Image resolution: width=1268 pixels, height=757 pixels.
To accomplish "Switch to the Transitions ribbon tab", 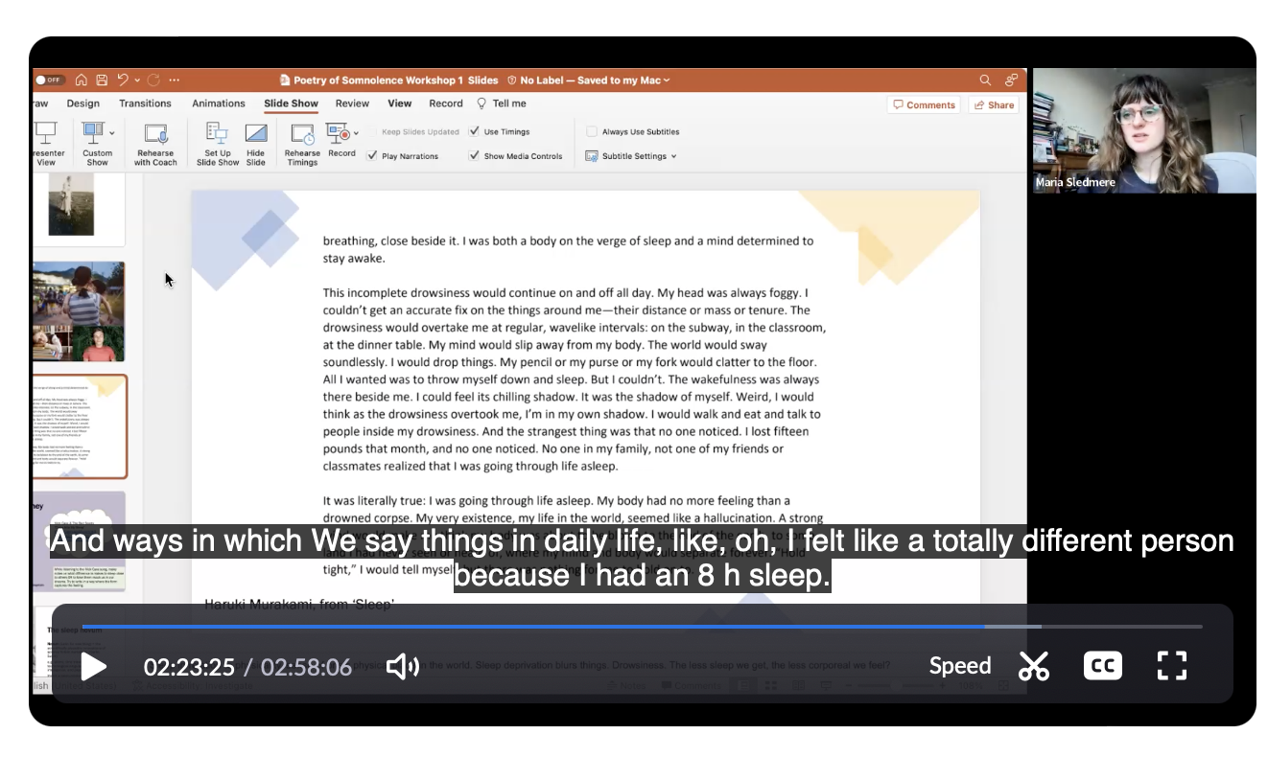I will point(145,103).
